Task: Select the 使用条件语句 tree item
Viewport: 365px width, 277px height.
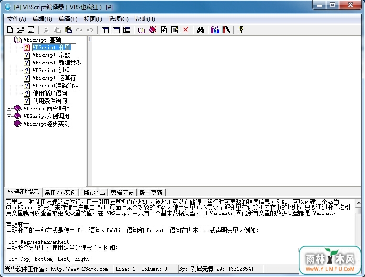Action: [50, 101]
